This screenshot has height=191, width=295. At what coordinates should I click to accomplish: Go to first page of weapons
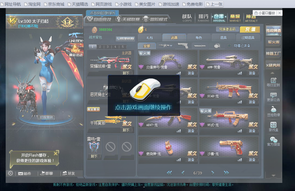tap(169, 173)
